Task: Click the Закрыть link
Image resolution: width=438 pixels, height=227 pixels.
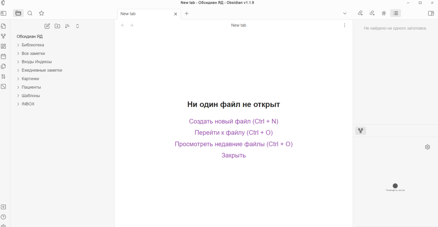Action: pyautogui.click(x=234, y=155)
